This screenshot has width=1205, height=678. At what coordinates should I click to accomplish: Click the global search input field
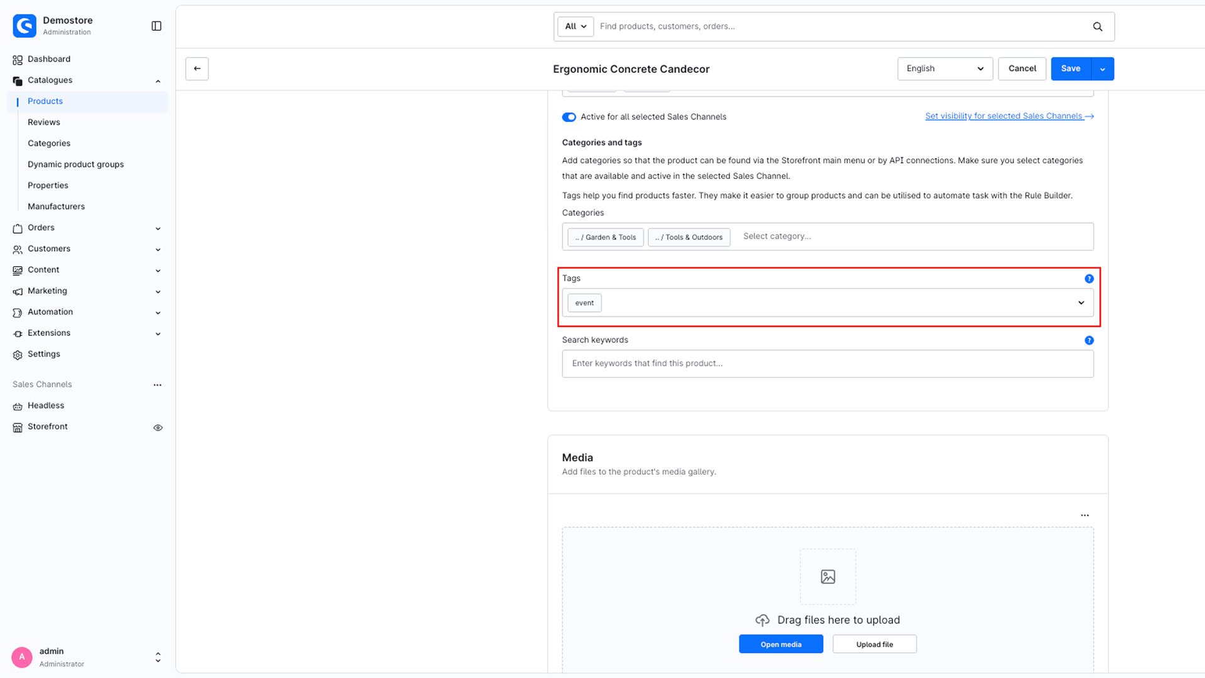(841, 26)
